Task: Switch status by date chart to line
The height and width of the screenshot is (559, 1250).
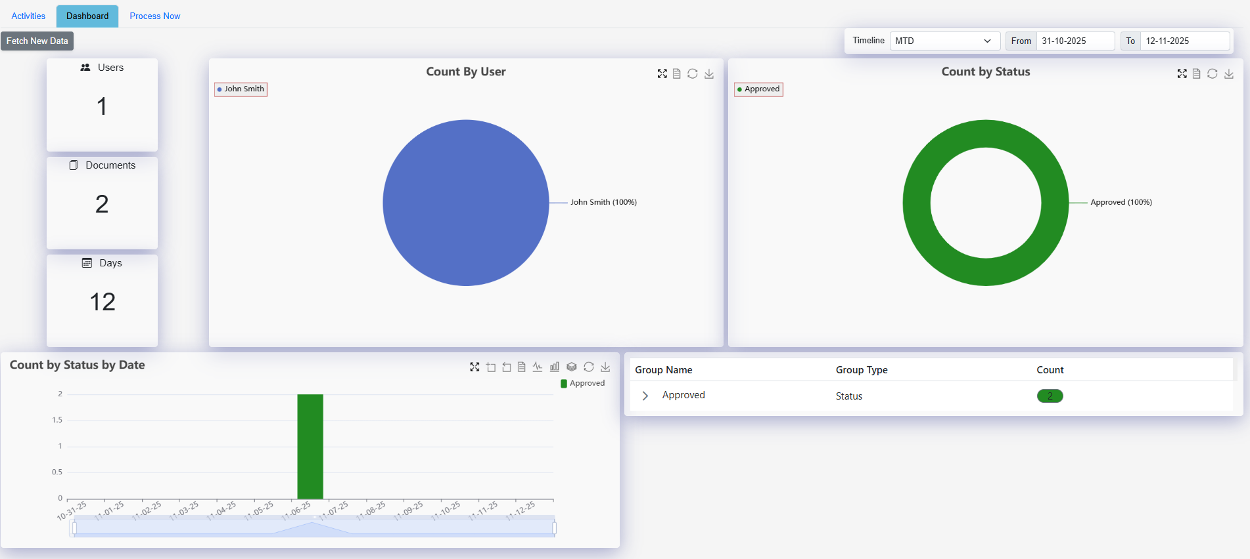Action: click(x=538, y=367)
